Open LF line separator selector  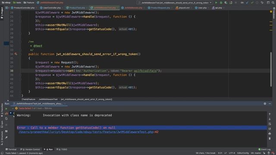226,153
